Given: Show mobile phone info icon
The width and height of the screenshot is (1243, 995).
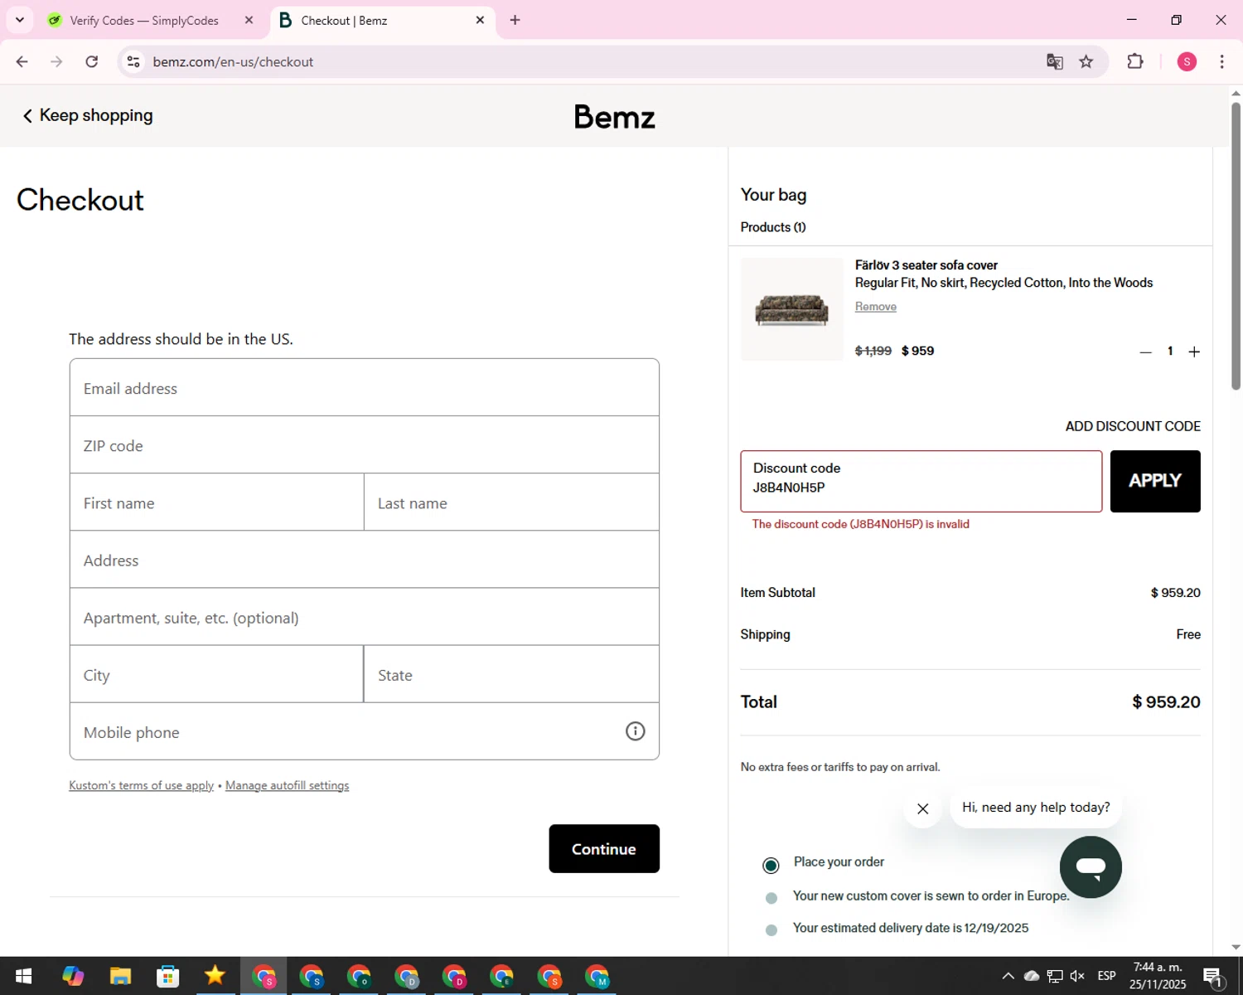Looking at the screenshot, I should pyautogui.click(x=635, y=730).
